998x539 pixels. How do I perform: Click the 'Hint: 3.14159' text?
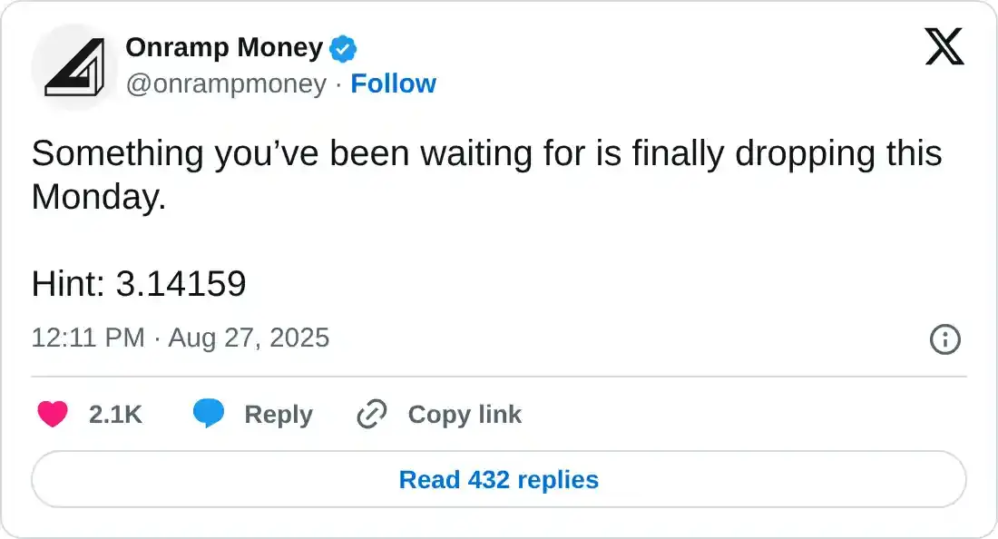139,285
